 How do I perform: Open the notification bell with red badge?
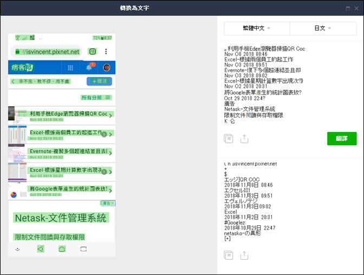[89, 67]
